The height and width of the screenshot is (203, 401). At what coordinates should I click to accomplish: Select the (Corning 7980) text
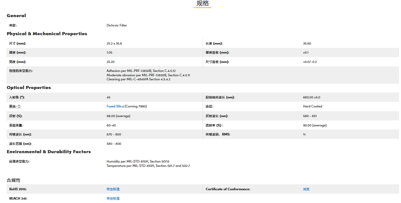tap(136, 106)
